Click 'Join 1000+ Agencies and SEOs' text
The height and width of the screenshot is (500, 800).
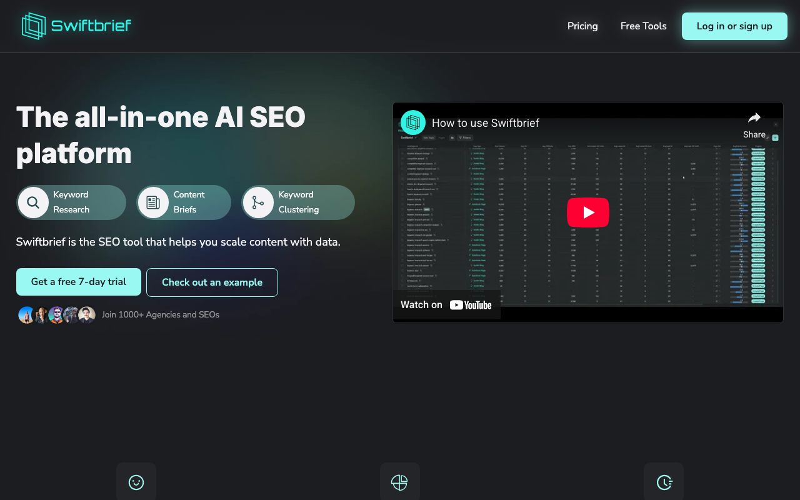pos(161,314)
